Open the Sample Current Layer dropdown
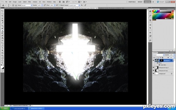The image size is (176, 110). [75, 5]
